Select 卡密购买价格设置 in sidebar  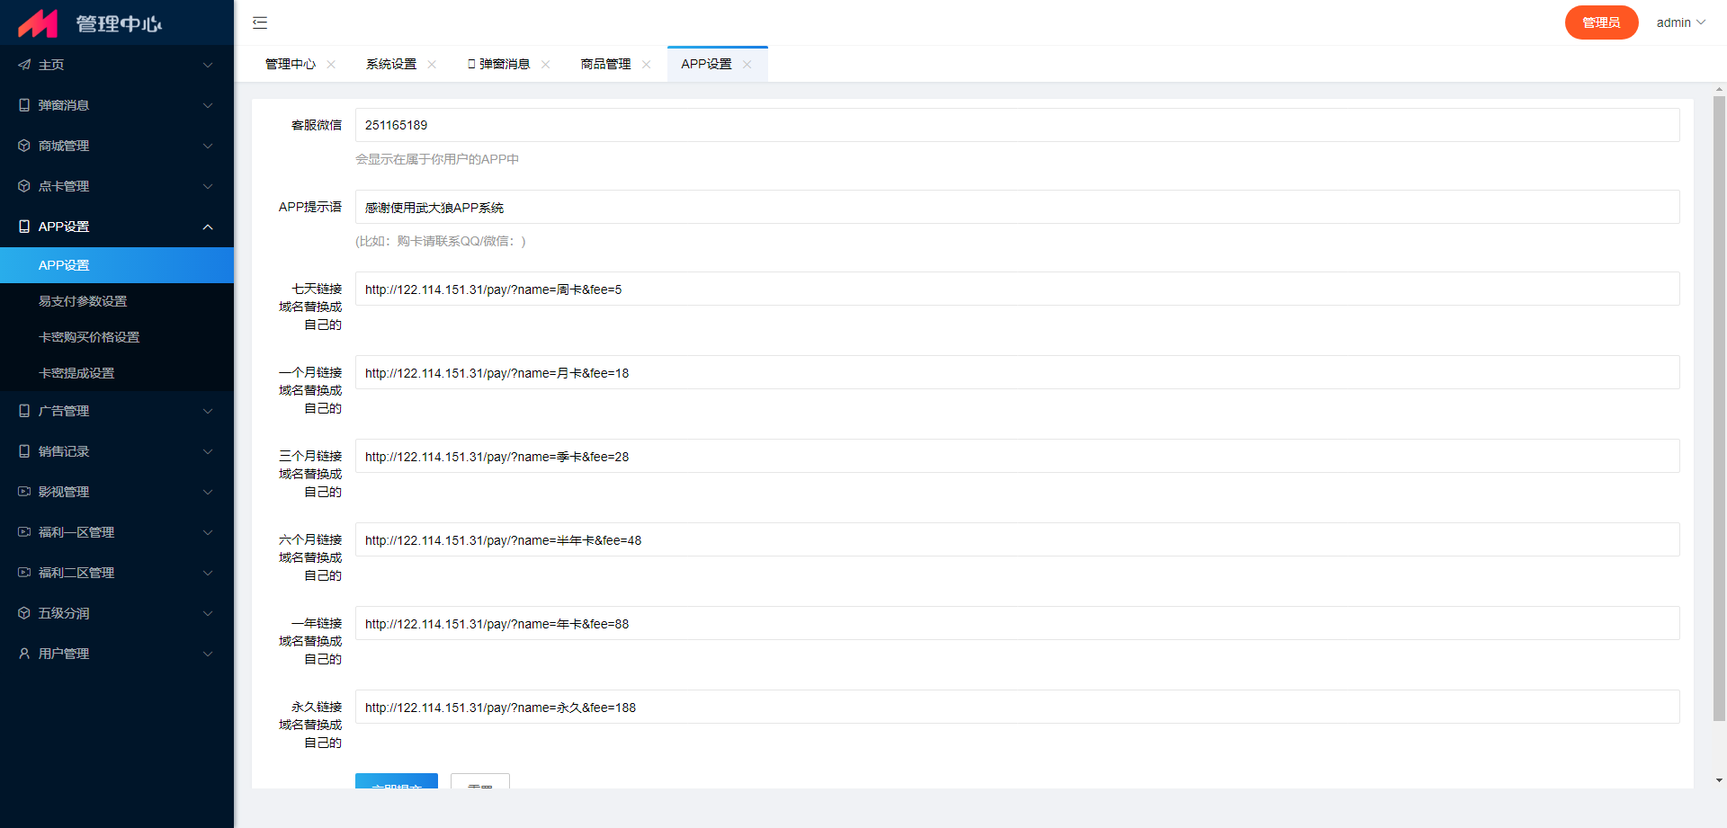(x=89, y=337)
